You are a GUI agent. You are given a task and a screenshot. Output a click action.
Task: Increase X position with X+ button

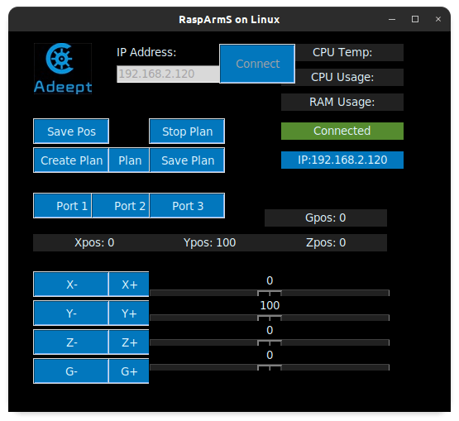click(x=129, y=285)
